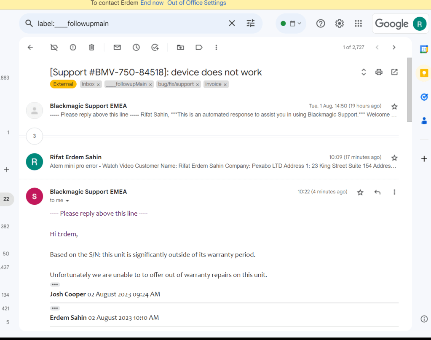Open Out of Office Settings link

pyautogui.click(x=196, y=3)
